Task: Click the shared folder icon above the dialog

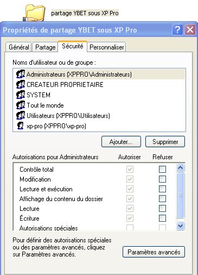Action: point(34,12)
